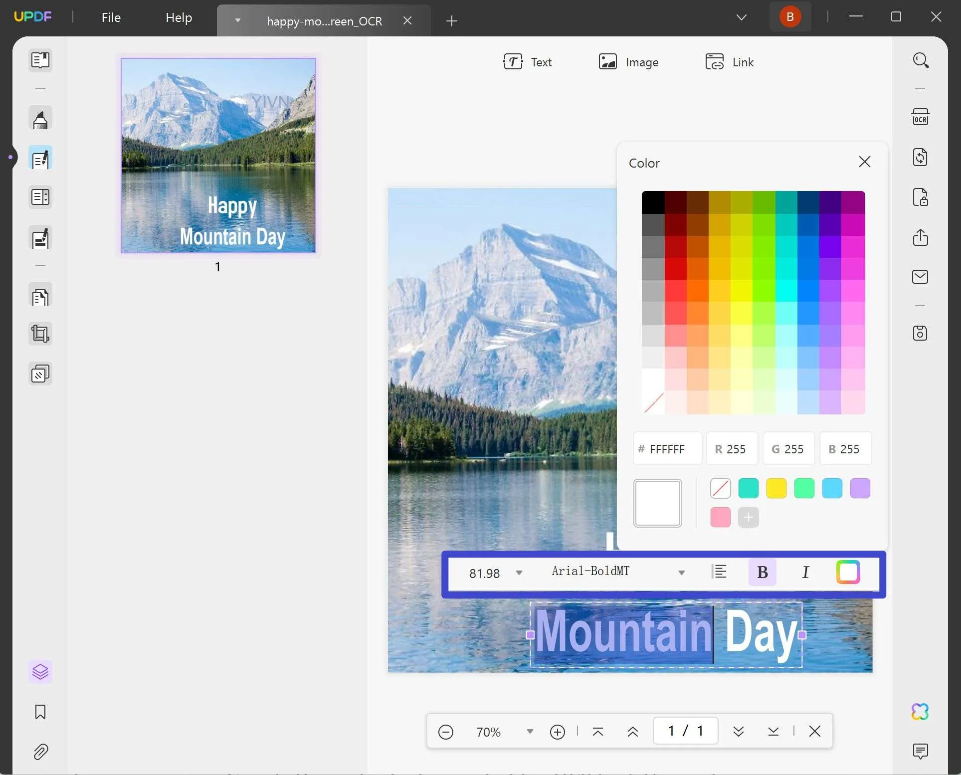Toggle Bold formatting for selected text
Viewport: 961px width, 775px height.
(763, 573)
